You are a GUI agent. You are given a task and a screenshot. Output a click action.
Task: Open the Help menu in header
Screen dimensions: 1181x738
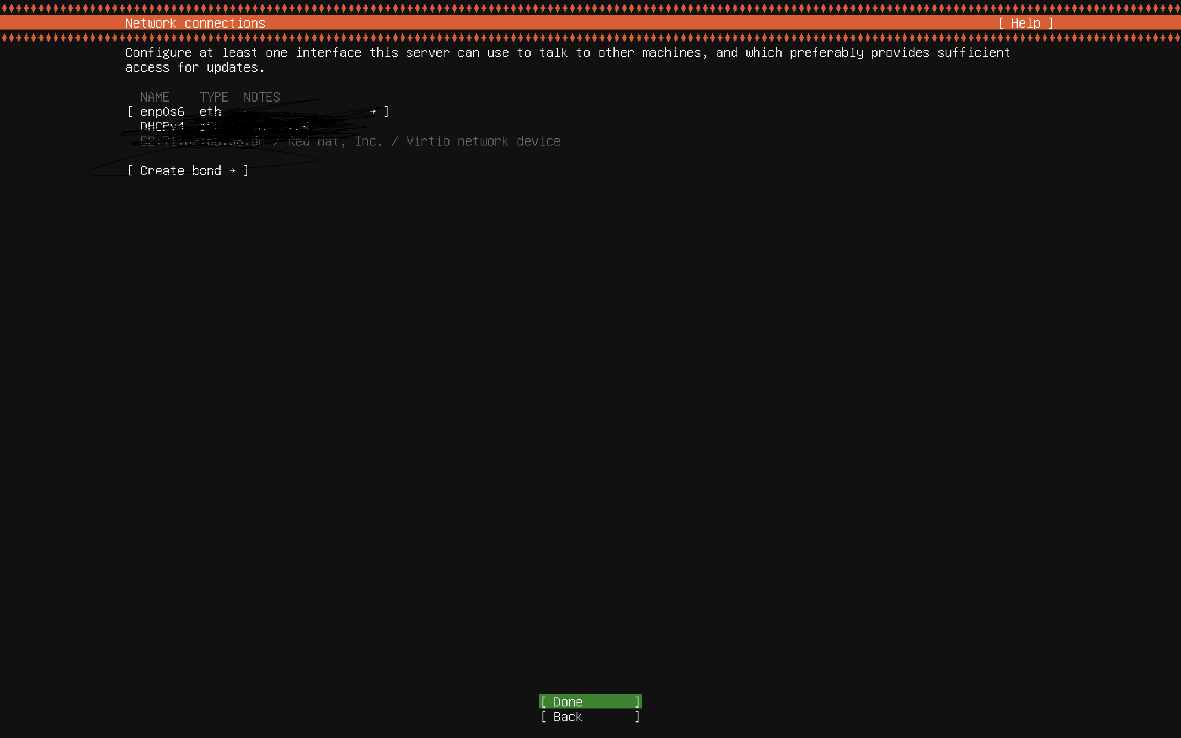[x=1025, y=23]
